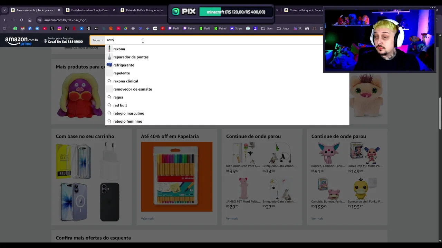Screen dimensions: 442x248
Task: Click the site info icon in address bar
Action: (x=40, y=20)
